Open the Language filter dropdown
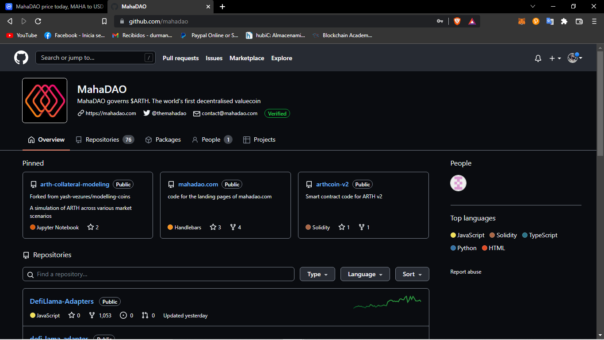This screenshot has height=340, width=604. 365,274
